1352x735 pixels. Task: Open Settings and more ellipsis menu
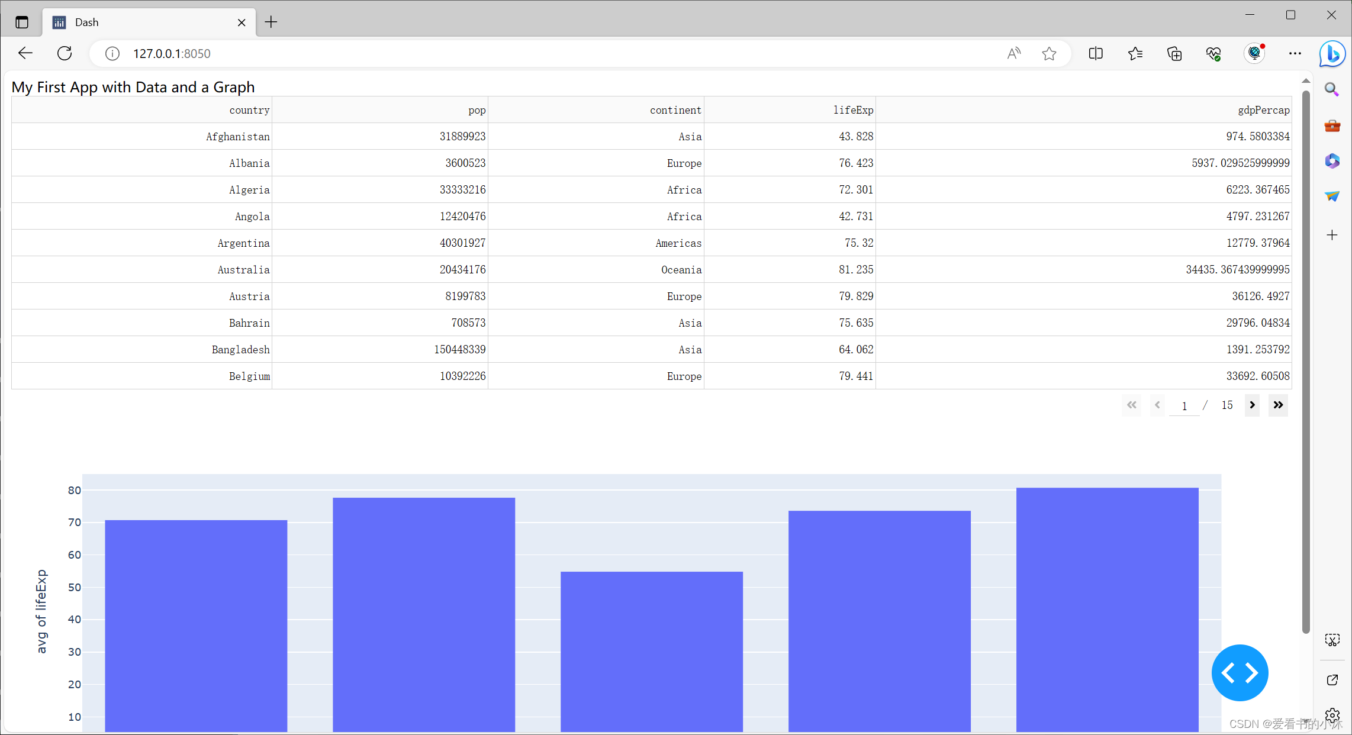coord(1295,54)
